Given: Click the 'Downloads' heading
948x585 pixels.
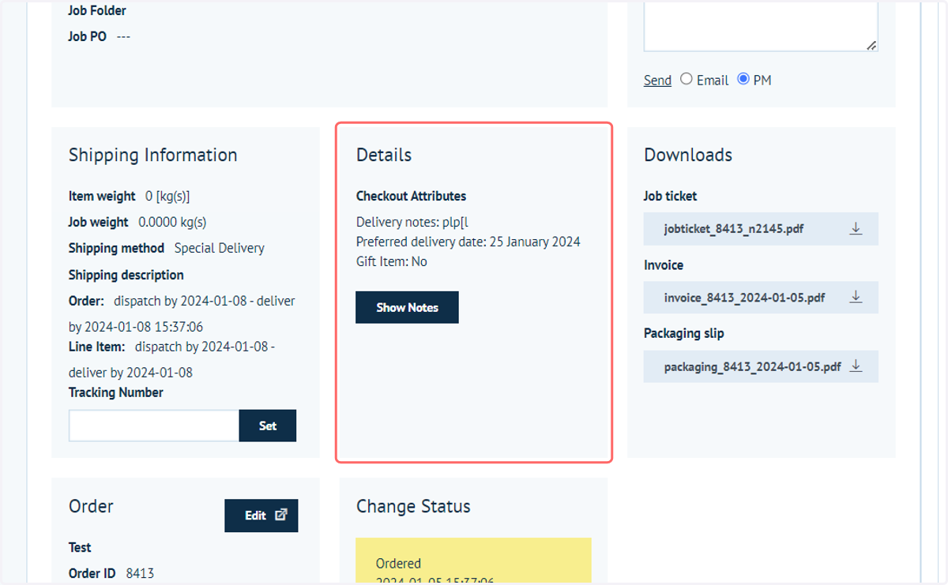Looking at the screenshot, I should coord(688,155).
